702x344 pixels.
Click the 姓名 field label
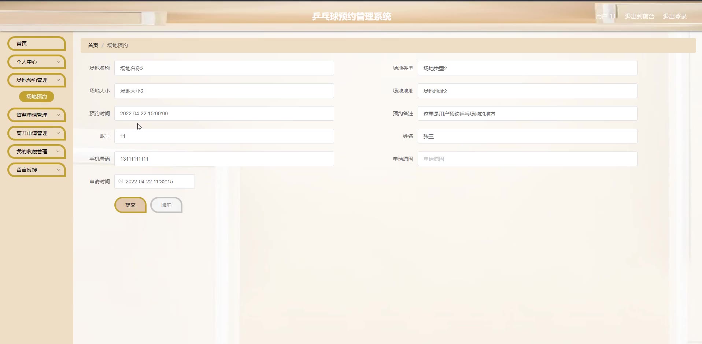(x=408, y=136)
